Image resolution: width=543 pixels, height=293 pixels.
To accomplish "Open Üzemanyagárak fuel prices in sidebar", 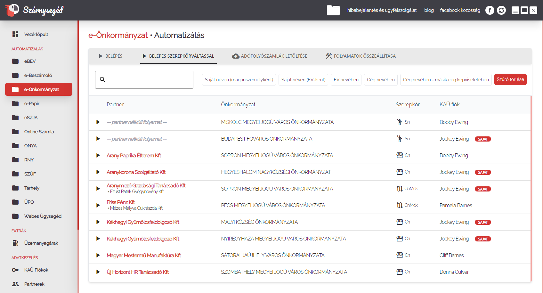I will coord(41,243).
